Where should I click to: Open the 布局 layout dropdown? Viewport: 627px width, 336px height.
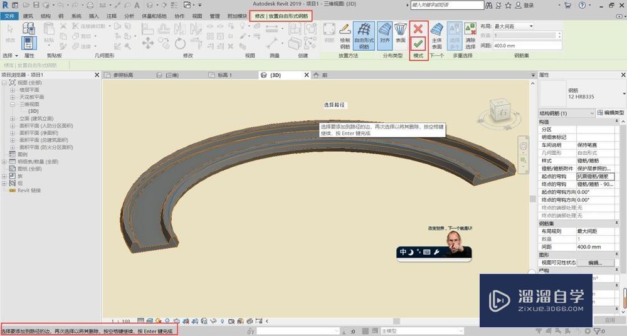point(514,26)
